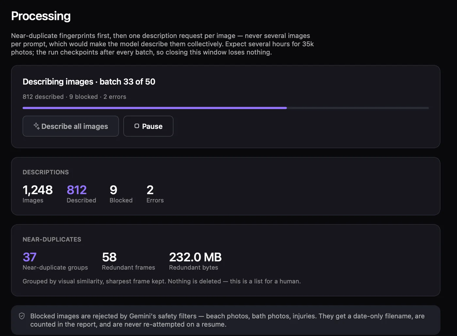Click the intro paragraph about near-duplicate fingerprints

163,44
